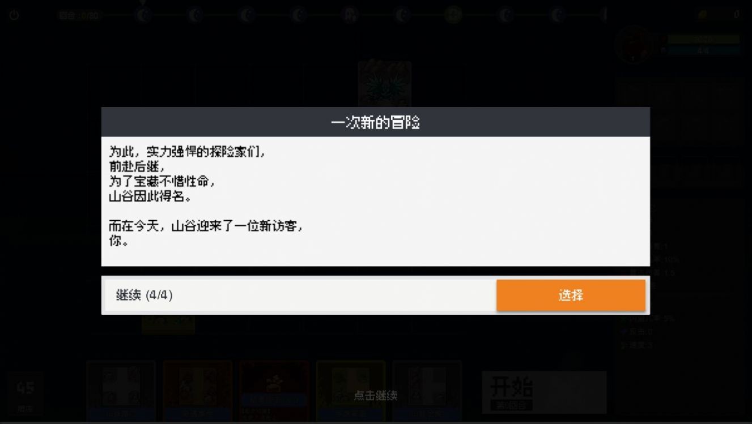Image resolution: width=752 pixels, height=424 pixels.
Task: Click the monster tile above the dialog
Action: 385,84
